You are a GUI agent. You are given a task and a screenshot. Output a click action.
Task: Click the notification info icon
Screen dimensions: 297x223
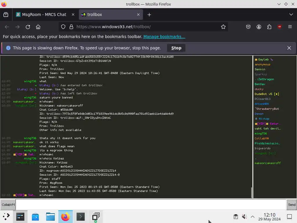(x=8, y=48)
